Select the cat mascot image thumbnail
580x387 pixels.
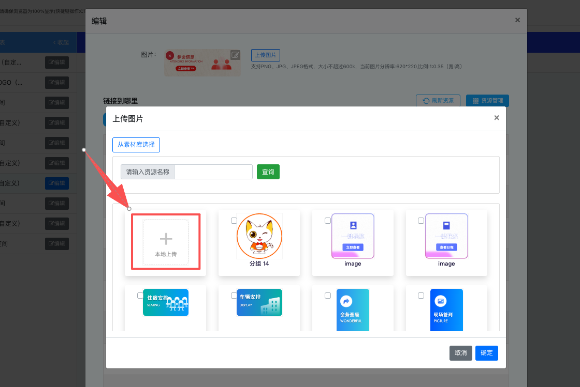tap(259, 236)
